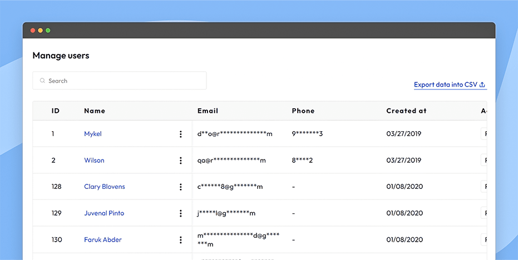Screen dimensions: 518x260
Task: Open the user profile of Wilson
Action: [x=94, y=161]
